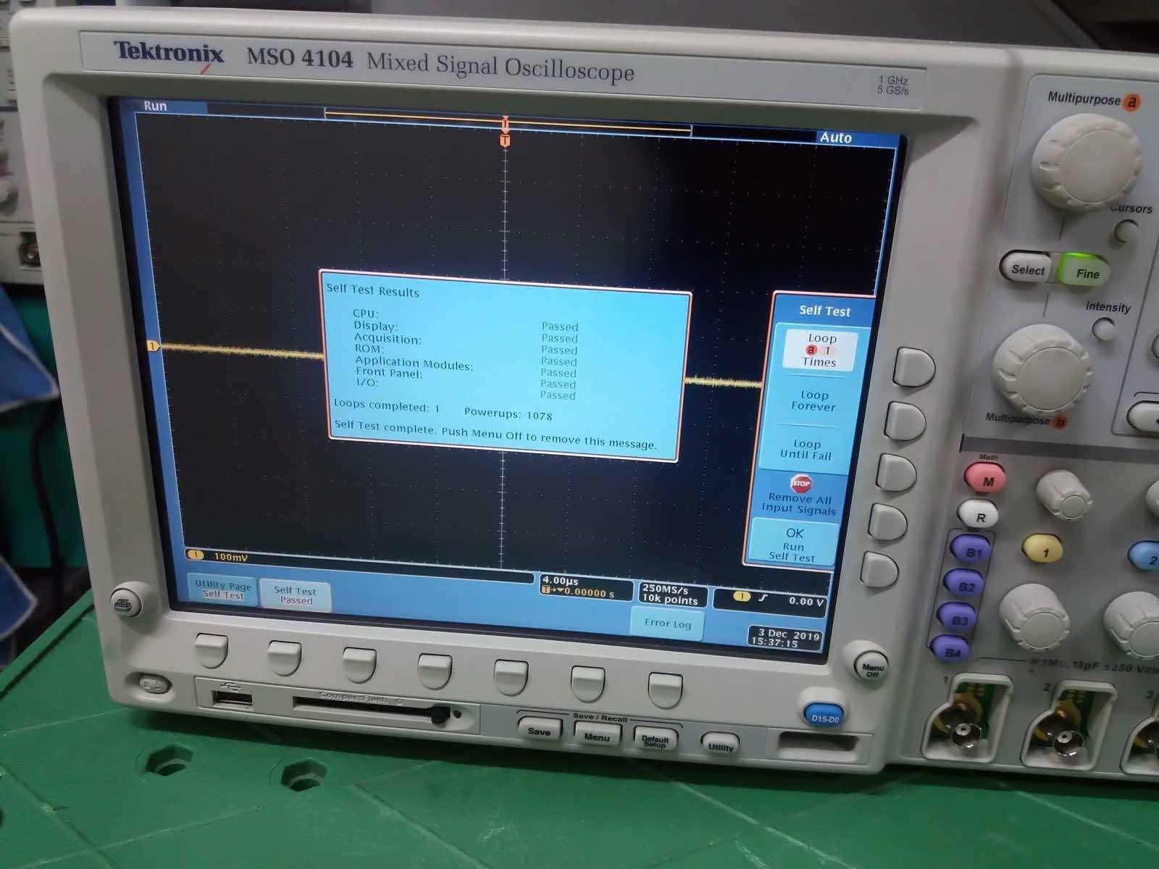This screenshot has height=869, width=1159.
Task: Push bottom bezel button under Error Log
Action: (664, 688)
